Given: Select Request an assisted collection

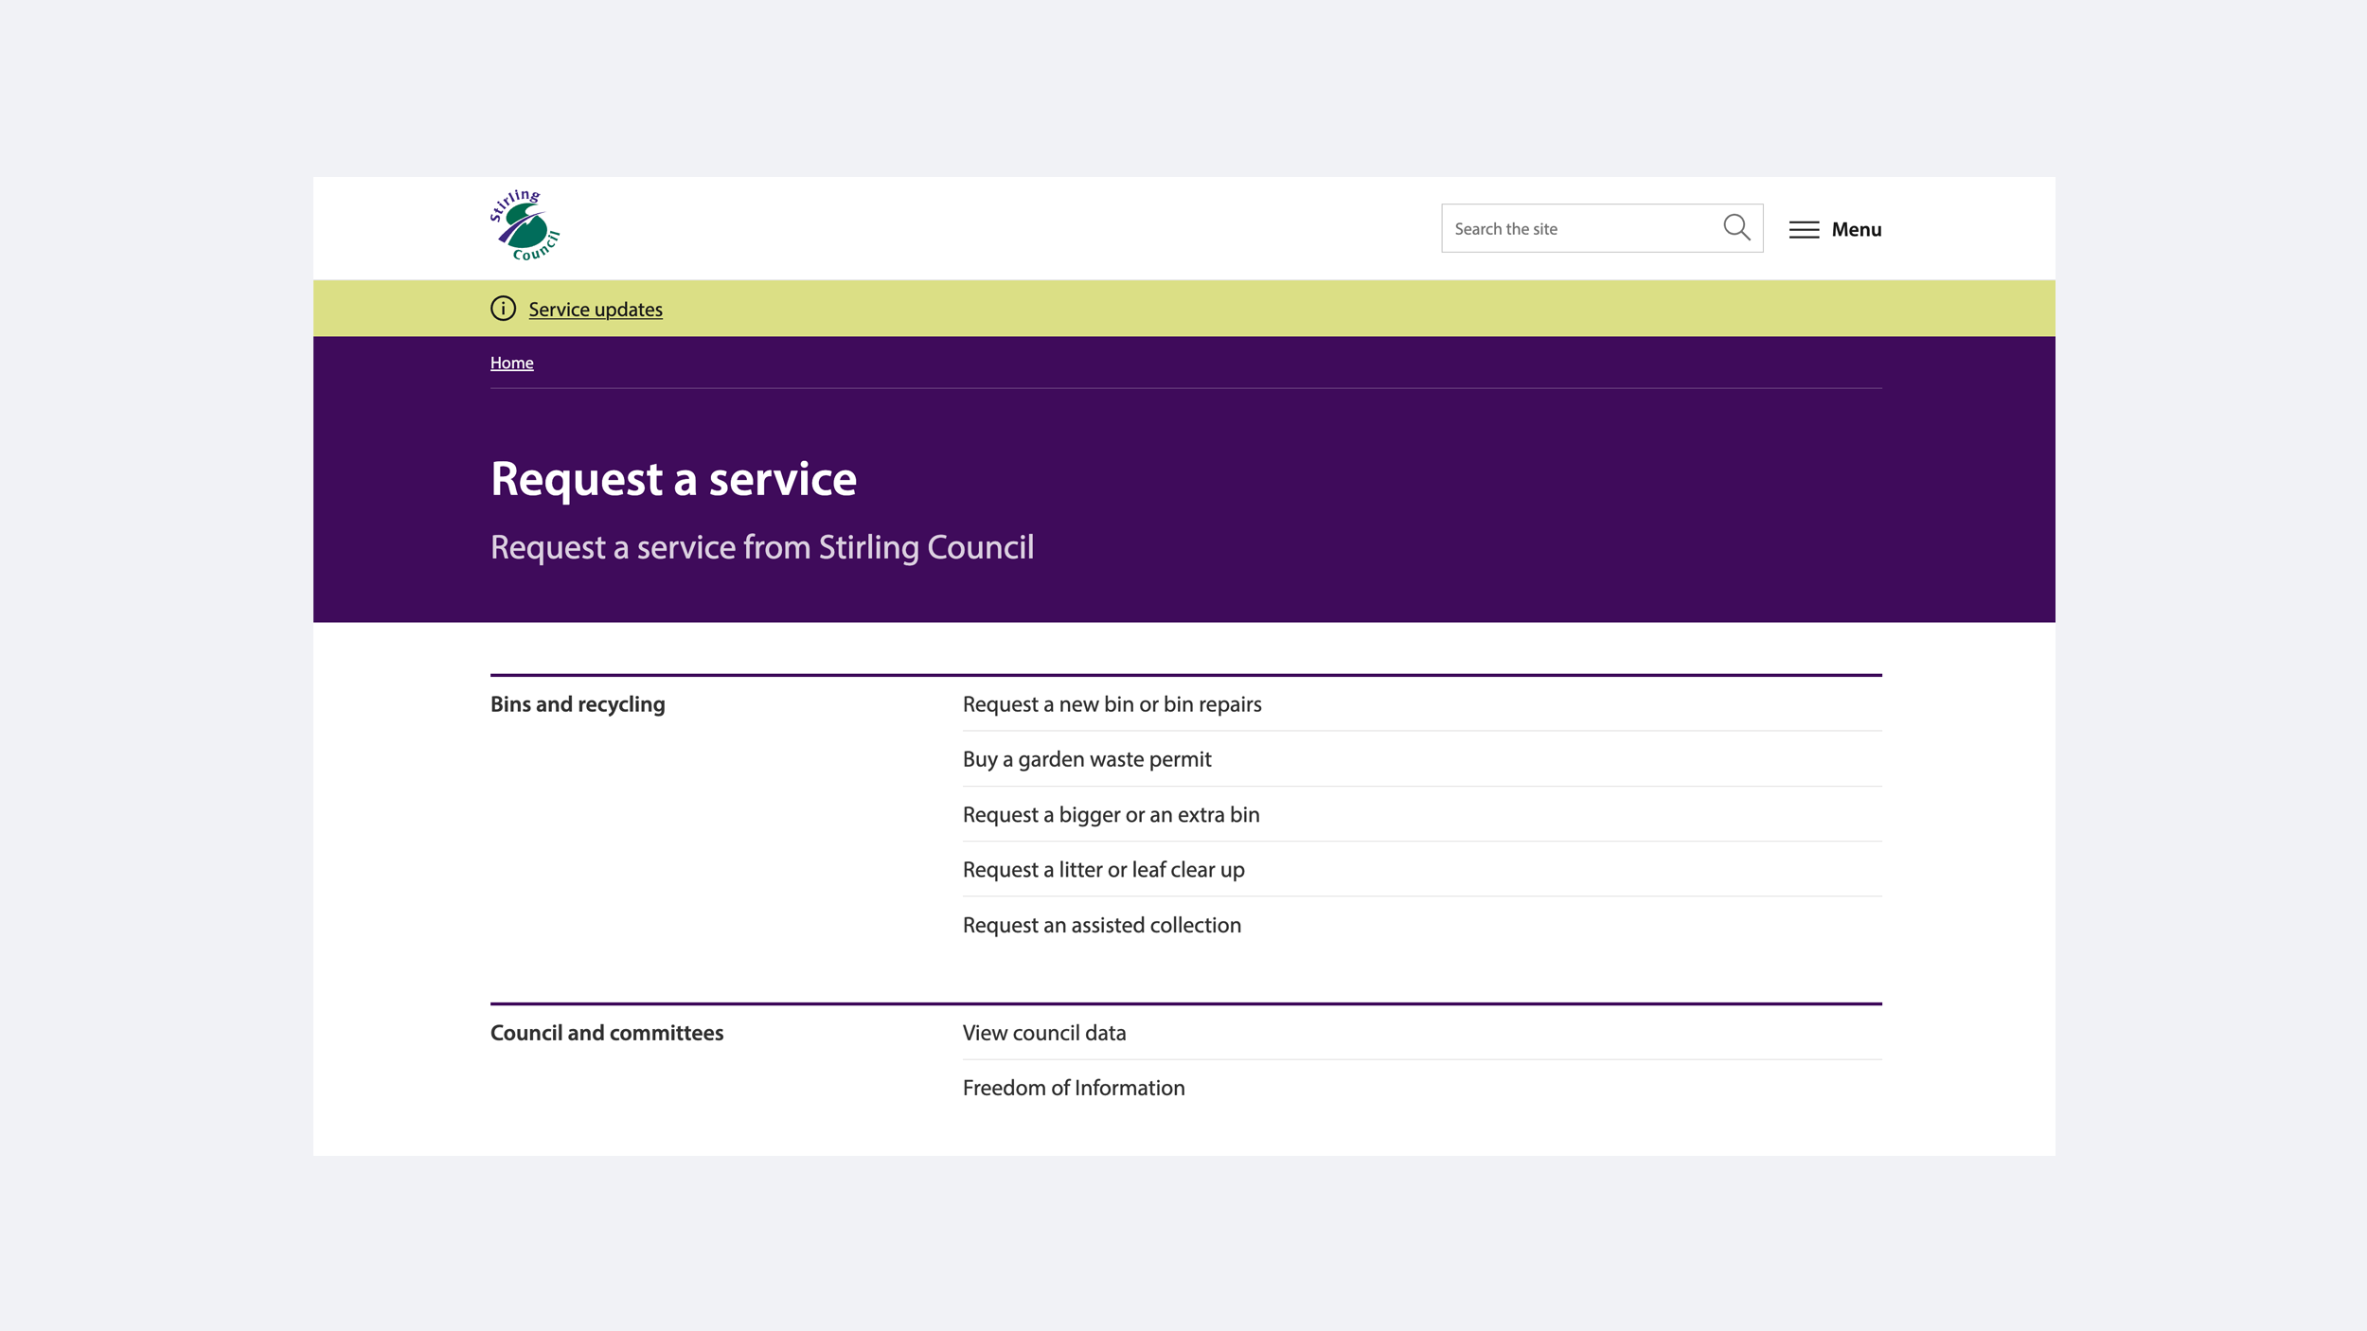Looking at the screenshot, I should tap(1101, 925).
